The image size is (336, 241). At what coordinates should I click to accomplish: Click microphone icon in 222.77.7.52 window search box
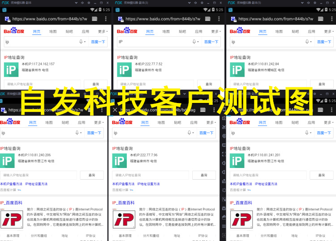(194, 42)
